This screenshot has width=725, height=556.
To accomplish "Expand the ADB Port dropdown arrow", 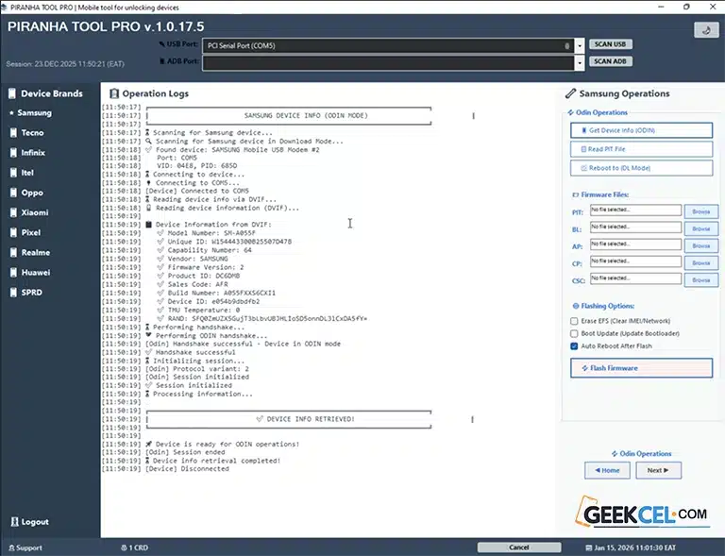I will (580, 62).
